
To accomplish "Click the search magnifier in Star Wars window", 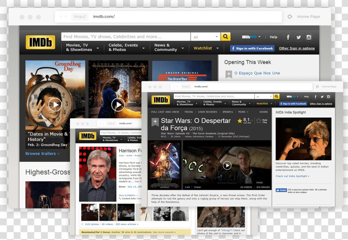I will tap(276, 96).
